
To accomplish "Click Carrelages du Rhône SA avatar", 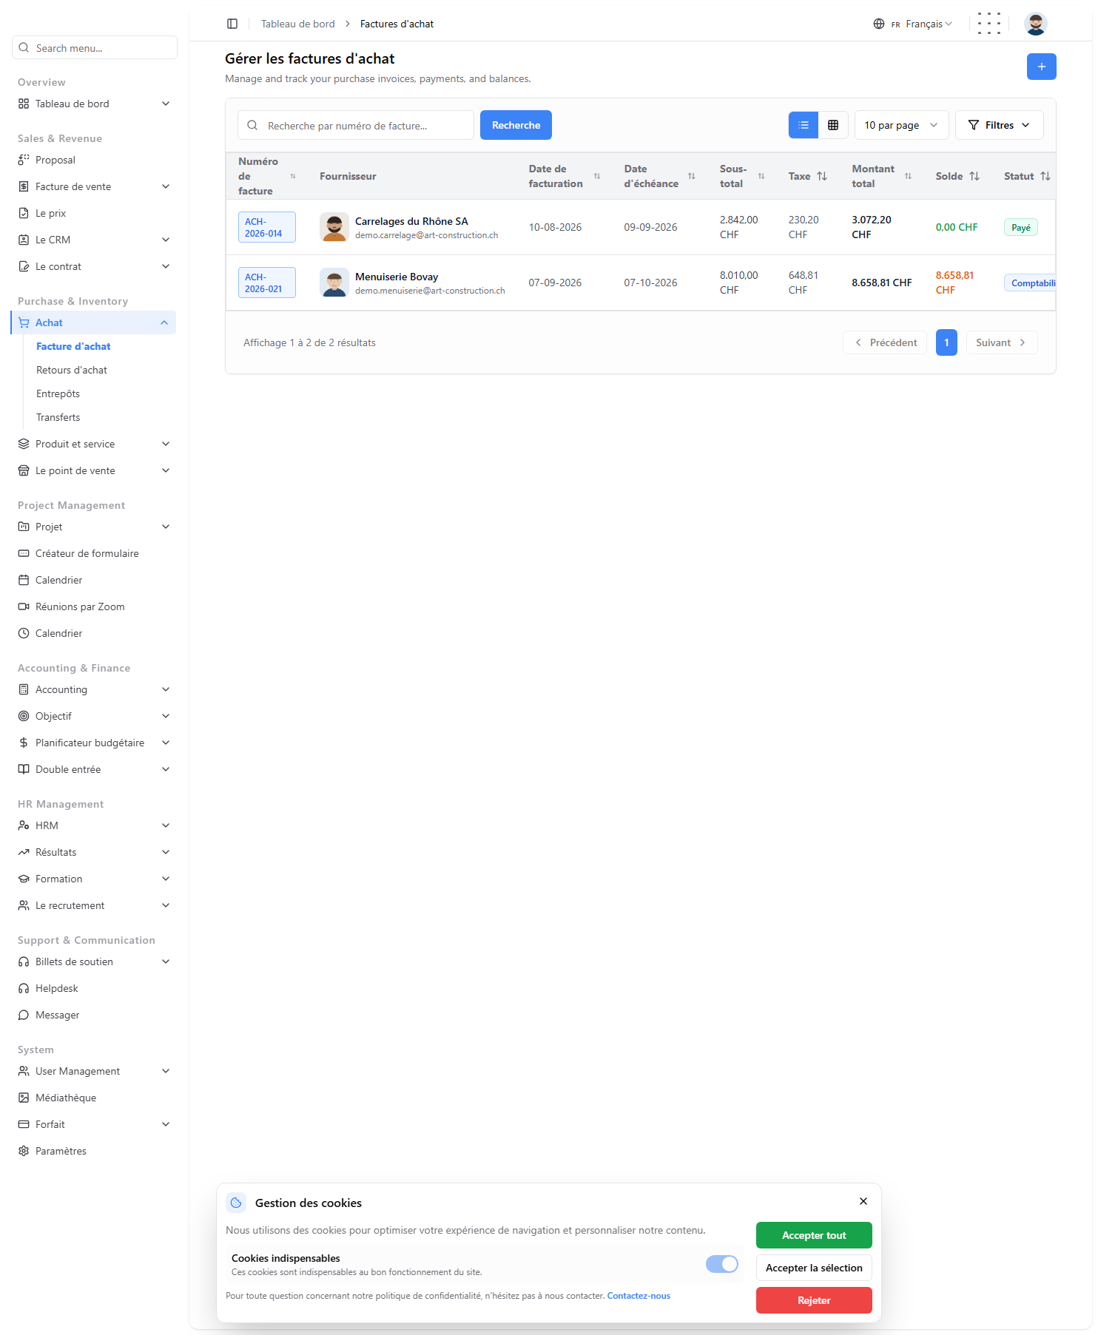I will pos(334,227).
